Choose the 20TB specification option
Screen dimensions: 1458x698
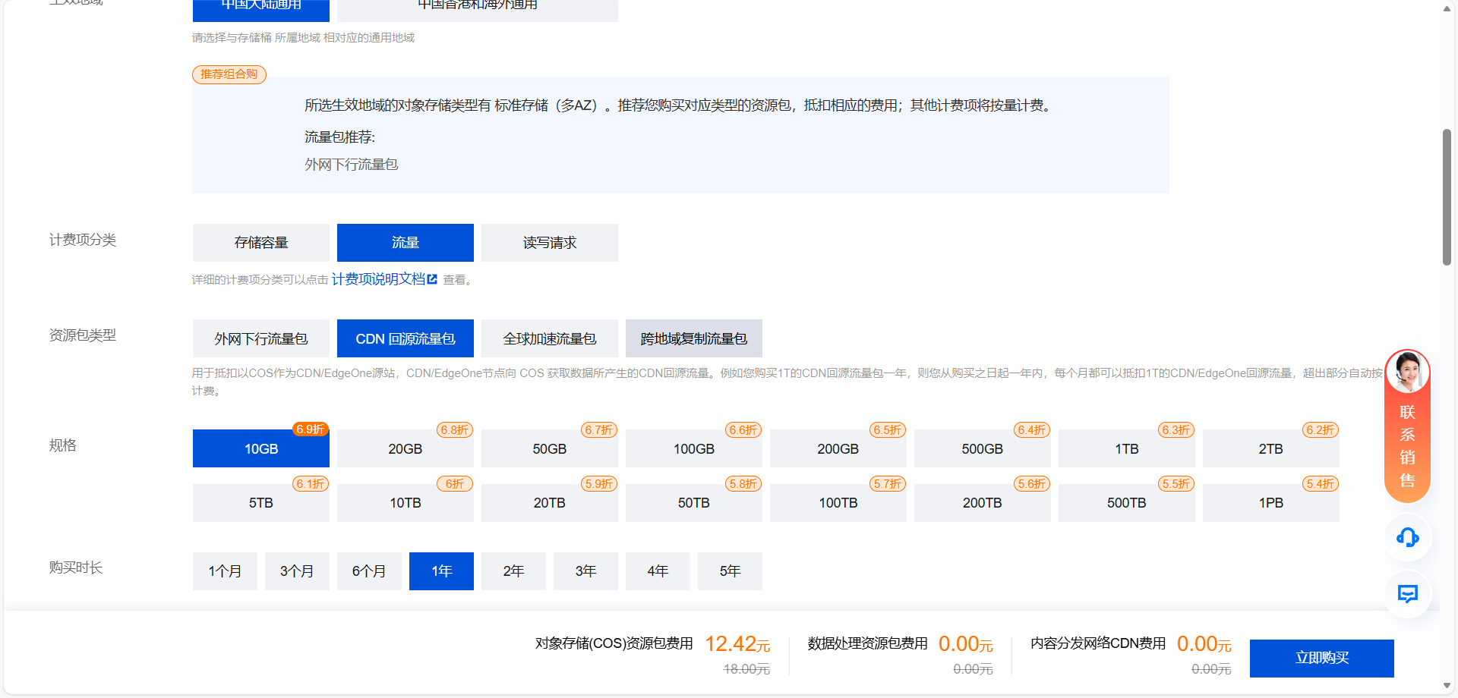coord(549,502)
